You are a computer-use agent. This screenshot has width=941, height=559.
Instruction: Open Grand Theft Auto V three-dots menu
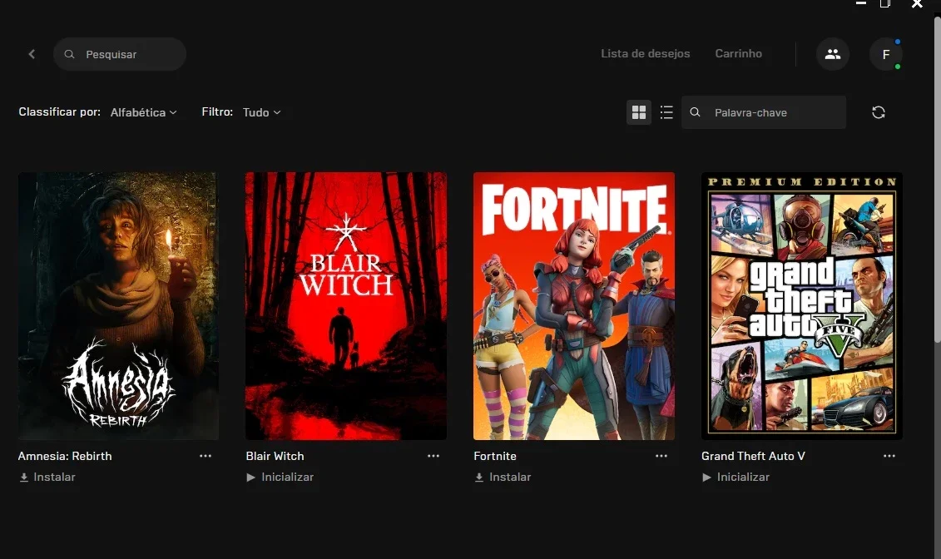[x=889, y=456]
